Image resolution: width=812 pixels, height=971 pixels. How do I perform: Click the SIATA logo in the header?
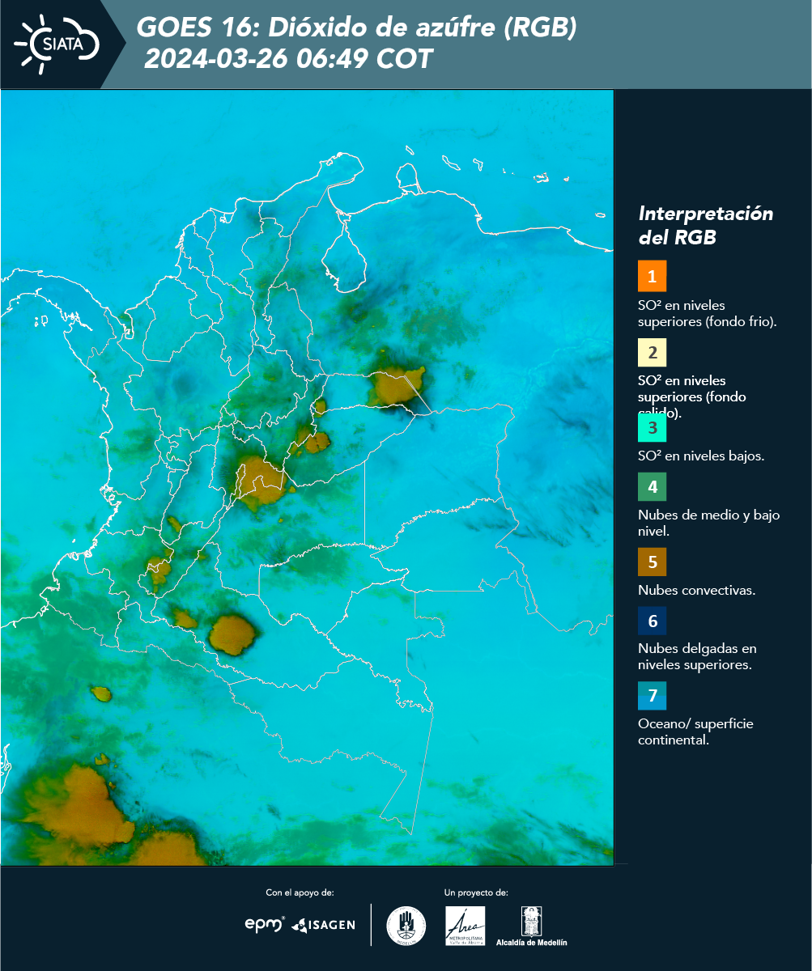[x=57, y=44]
